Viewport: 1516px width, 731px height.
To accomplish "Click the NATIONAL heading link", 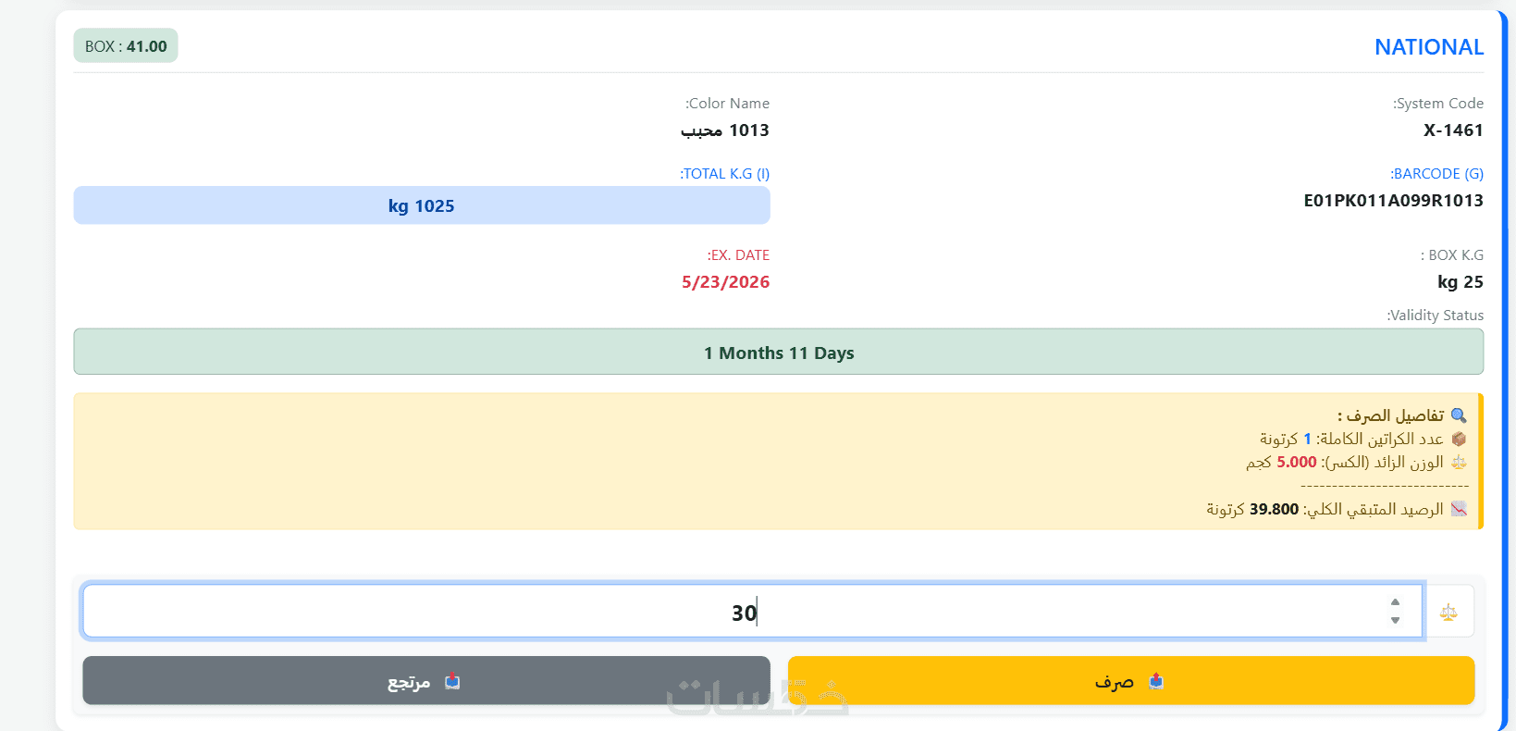I will pos(1428,47).
